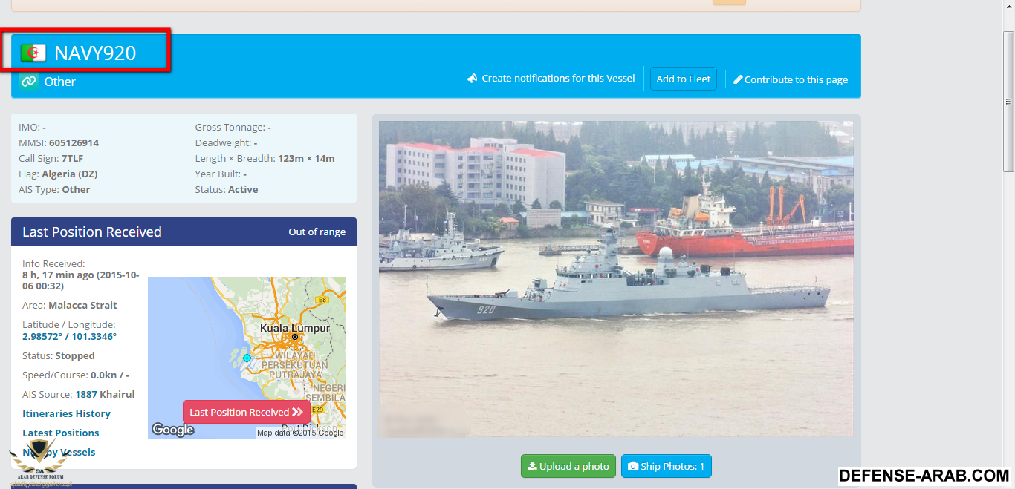
Task: Click the Last Position Received red button
Action: pos(246,412)
